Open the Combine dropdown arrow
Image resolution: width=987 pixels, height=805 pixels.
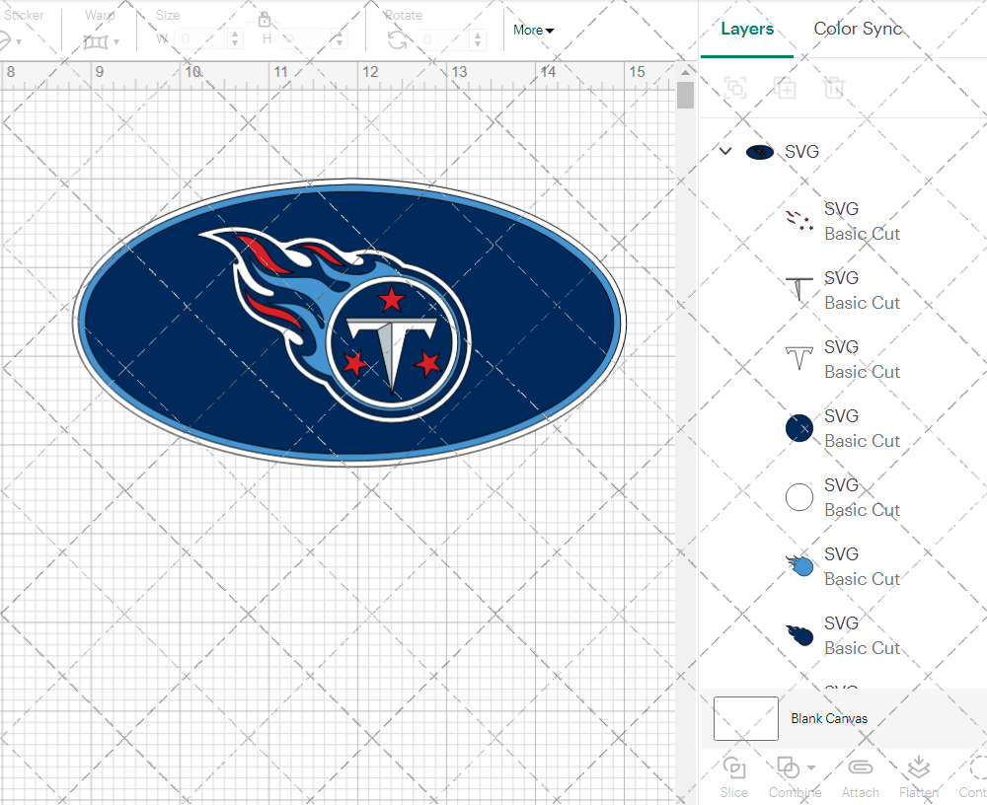(x=811, y=768)
